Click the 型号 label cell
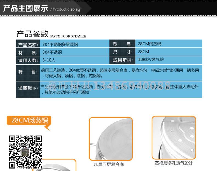Screen dimensions: 217x171 click(123, 44)
